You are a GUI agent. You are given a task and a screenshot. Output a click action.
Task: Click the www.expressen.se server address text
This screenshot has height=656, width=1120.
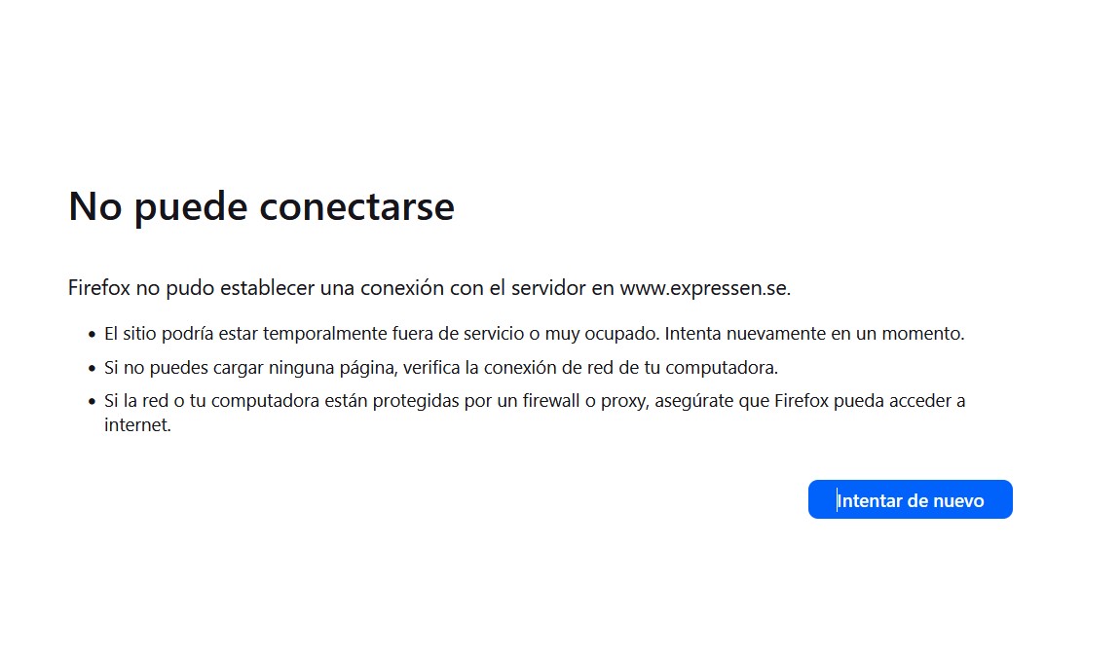pyautogui.click(x=704, y=288)
